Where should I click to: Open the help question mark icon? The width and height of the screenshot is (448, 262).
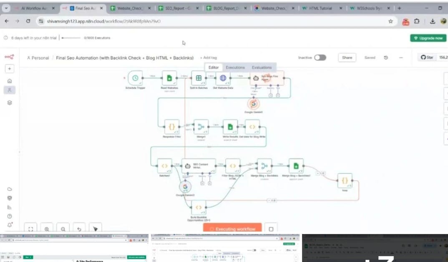pyautogui.click(x=10, y=216)
